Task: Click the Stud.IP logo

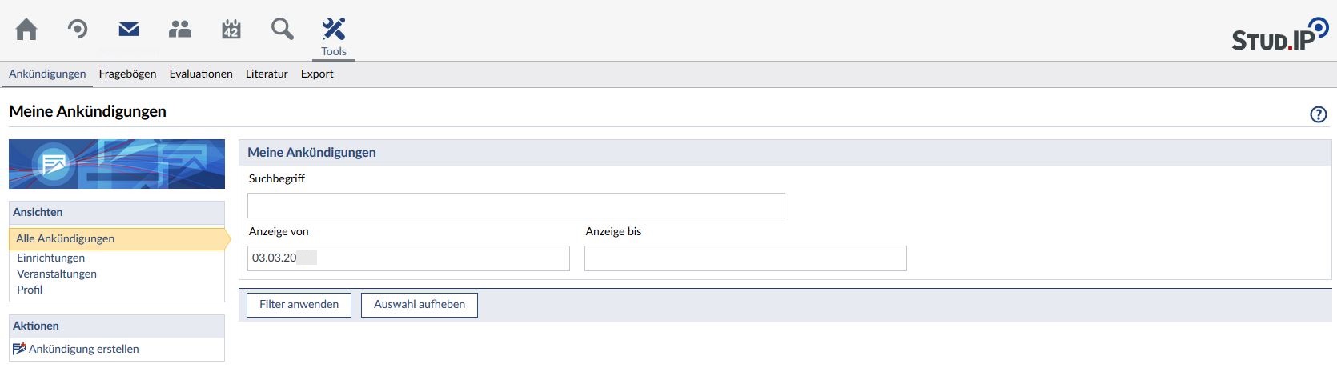Action: tap(1279, 35)
